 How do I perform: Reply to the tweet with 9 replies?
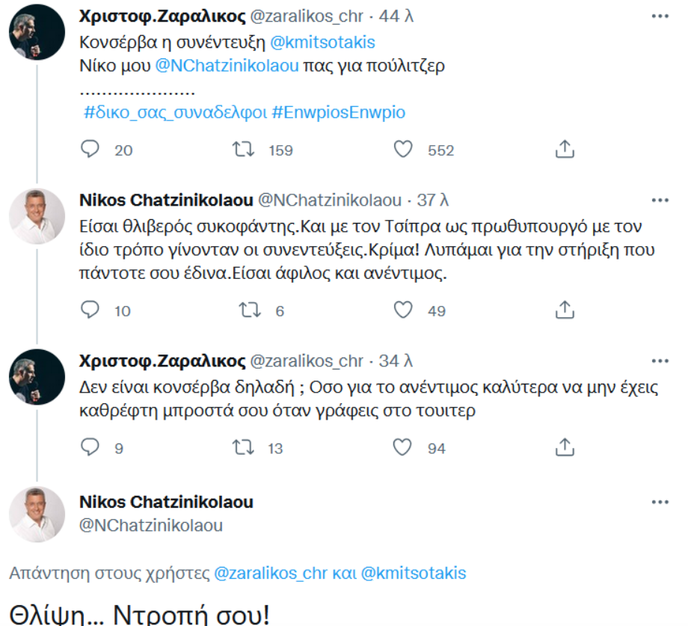coord(90,447)
